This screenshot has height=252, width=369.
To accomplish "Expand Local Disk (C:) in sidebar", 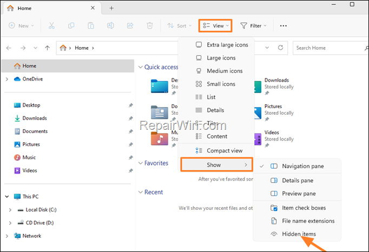I will coord(10,210).
